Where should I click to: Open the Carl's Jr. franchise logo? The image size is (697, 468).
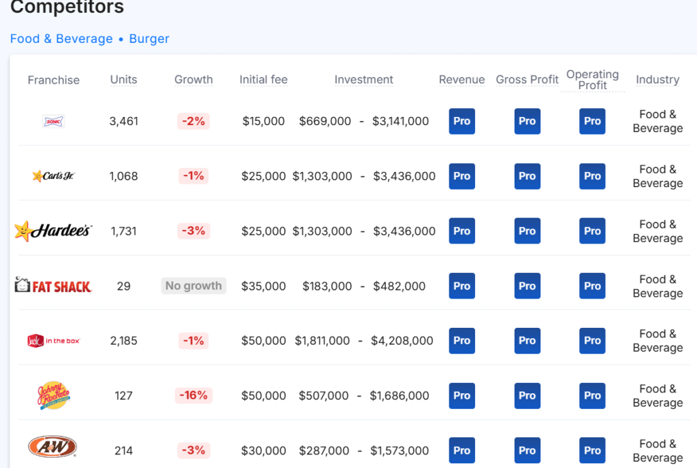[53, 175]
